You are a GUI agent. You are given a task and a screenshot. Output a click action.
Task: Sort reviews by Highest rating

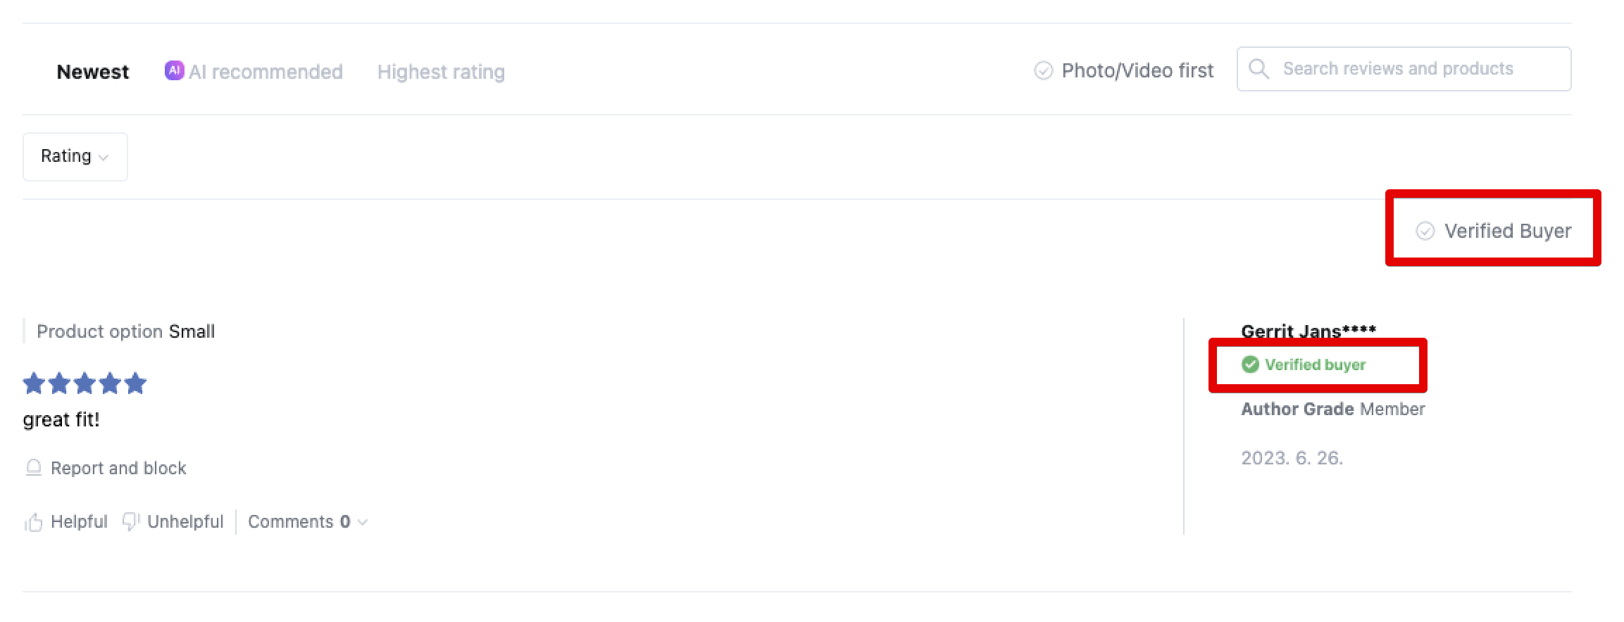pos(441,72)
